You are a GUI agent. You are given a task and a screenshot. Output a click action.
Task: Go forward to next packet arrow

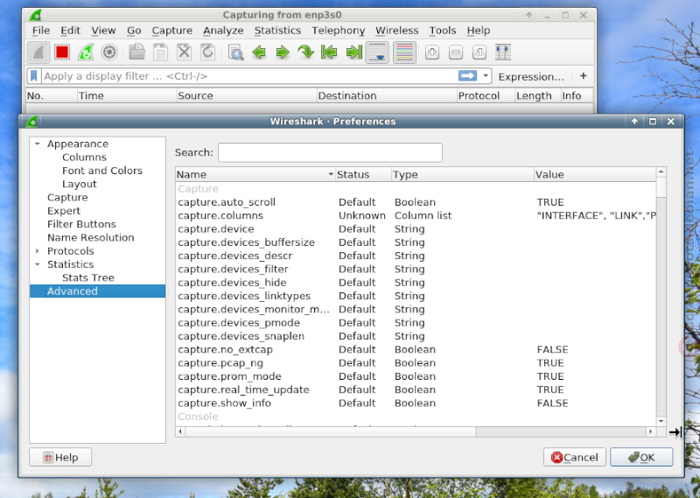point(283,53)
